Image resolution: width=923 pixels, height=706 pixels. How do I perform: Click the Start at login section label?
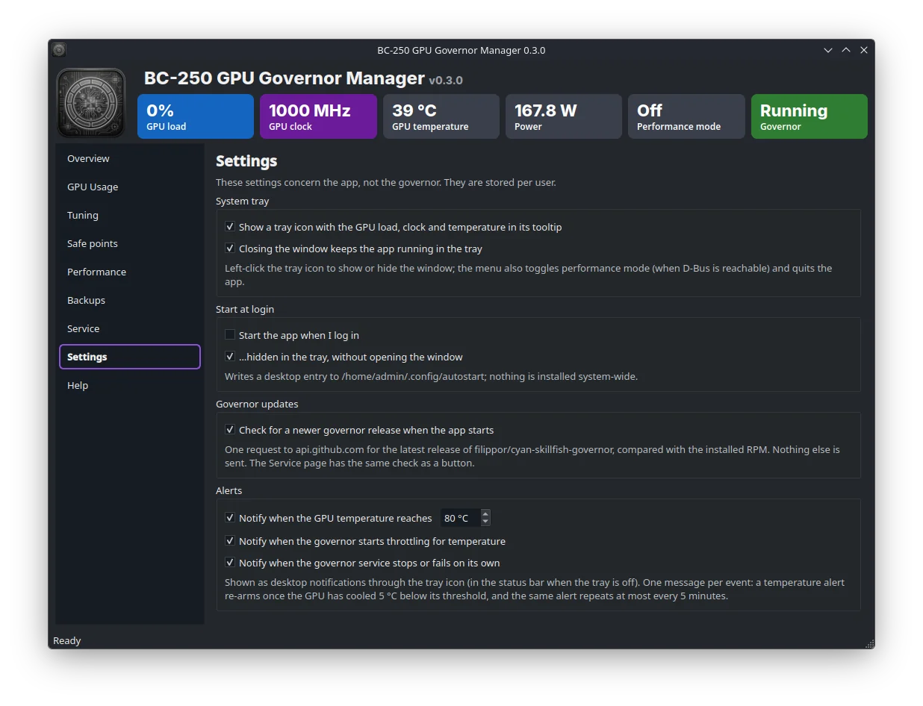245,309
